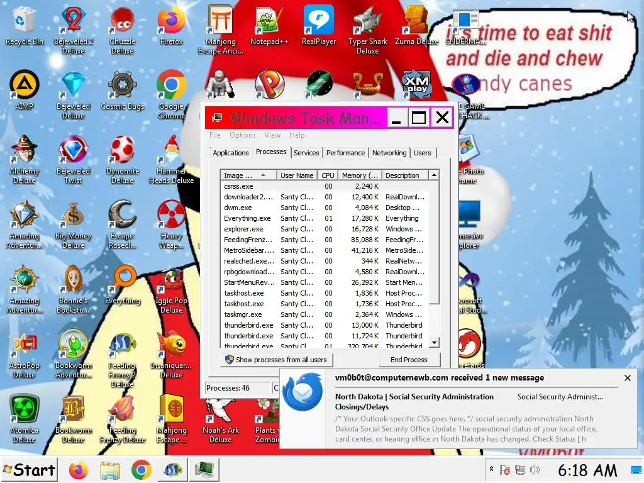The image size is (644, 483).
Task: Click the process list scroll-up arrow
Action: (434, 175)
